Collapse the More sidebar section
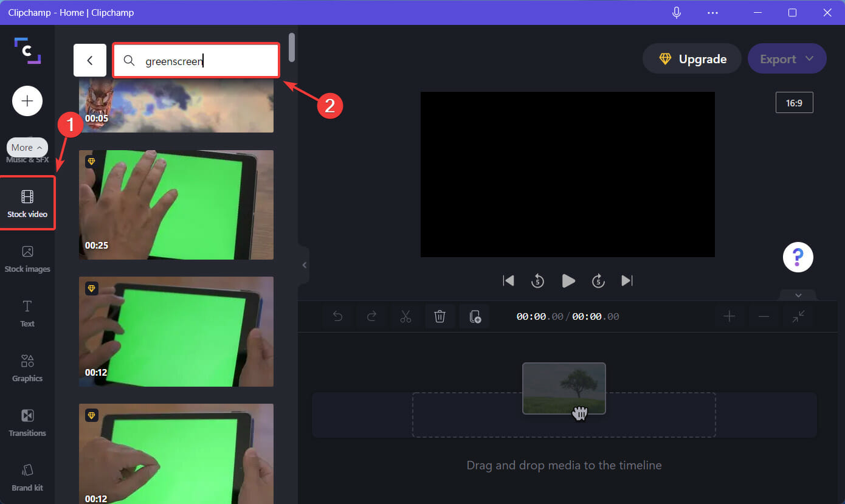845x504 pixels. (27, 147)
